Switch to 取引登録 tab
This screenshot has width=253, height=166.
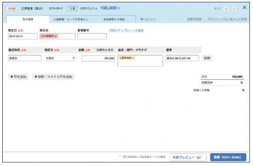pos(28,19)
